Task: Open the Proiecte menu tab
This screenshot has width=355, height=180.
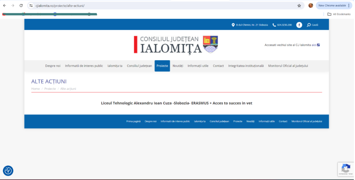Action: coord(162,66)
